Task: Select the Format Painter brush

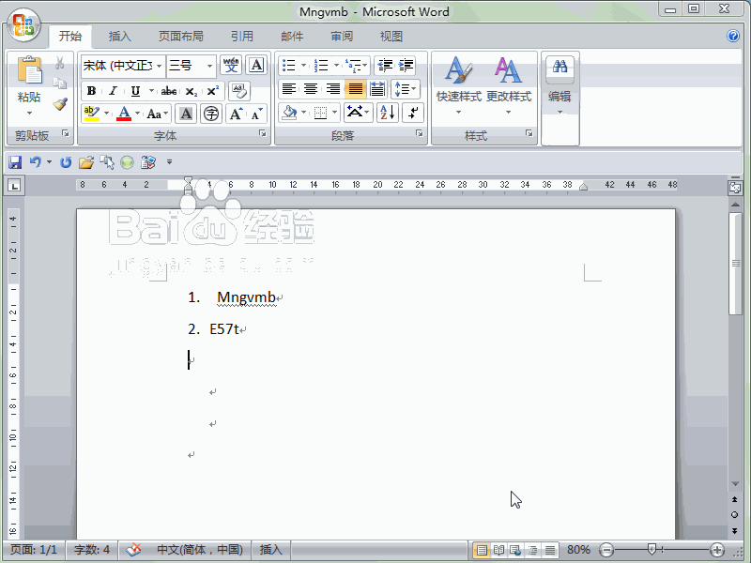Action: 60,104
